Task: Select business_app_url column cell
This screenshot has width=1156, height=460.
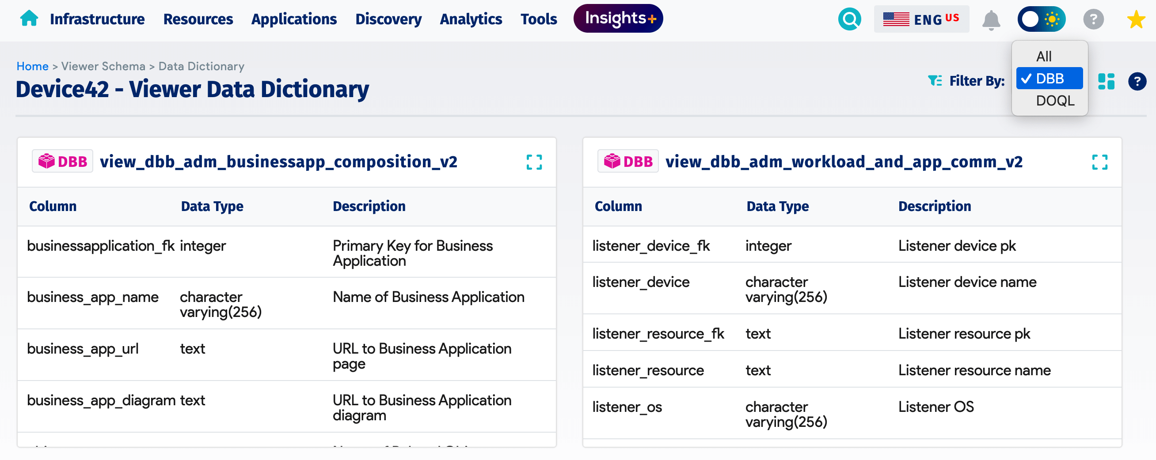Action: click(83, 349)
